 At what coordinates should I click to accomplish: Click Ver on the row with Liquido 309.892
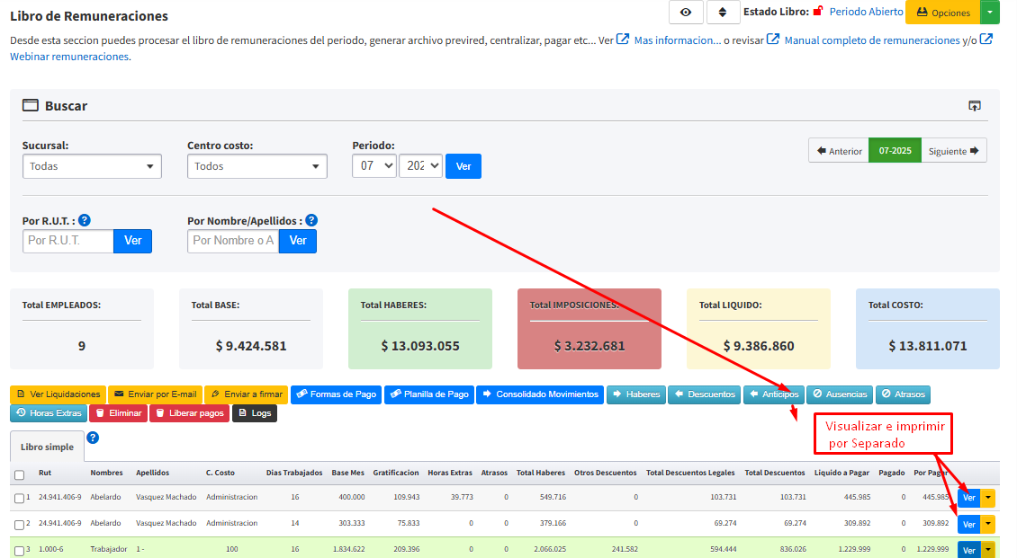(968, 524)
